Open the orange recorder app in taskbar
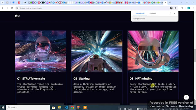 pos(85,107)
